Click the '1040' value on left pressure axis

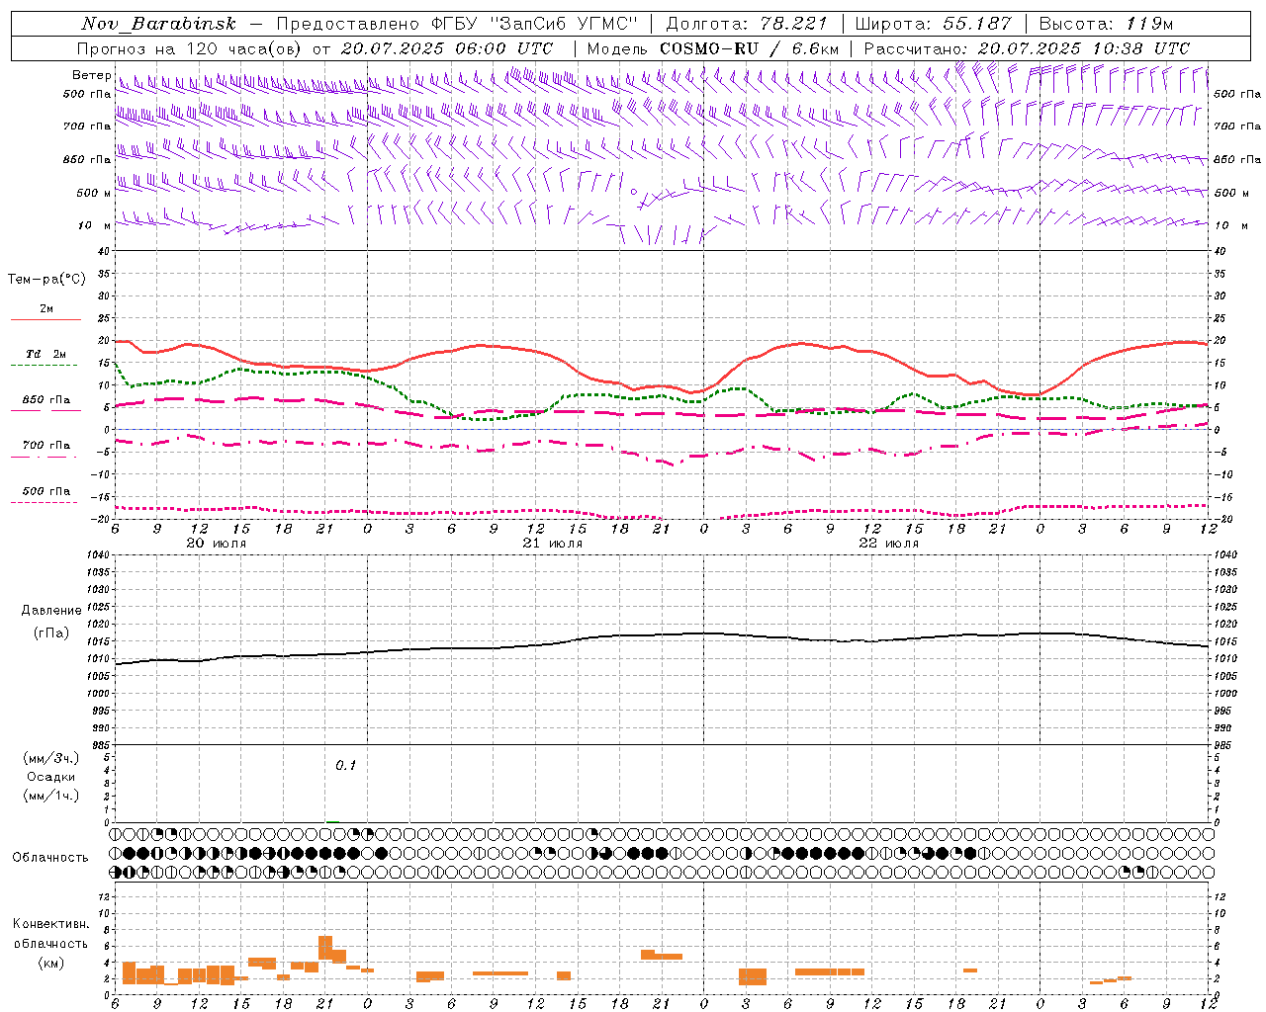tap(97, 554)
